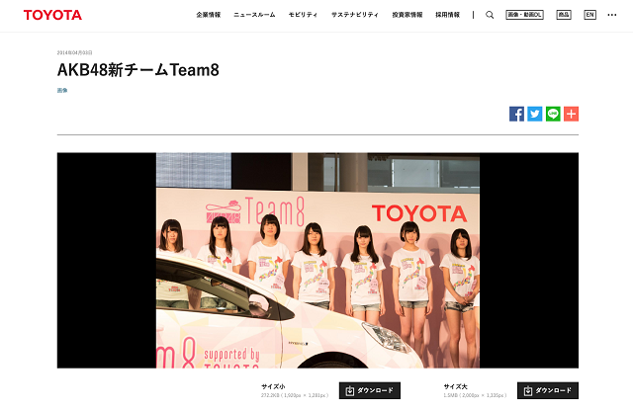Share the page via LINE
The width and height of the screenshot is (633, 411).
pos(553,114)
